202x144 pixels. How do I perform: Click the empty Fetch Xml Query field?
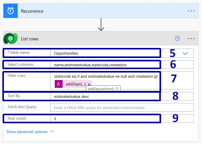pos(122,107)
